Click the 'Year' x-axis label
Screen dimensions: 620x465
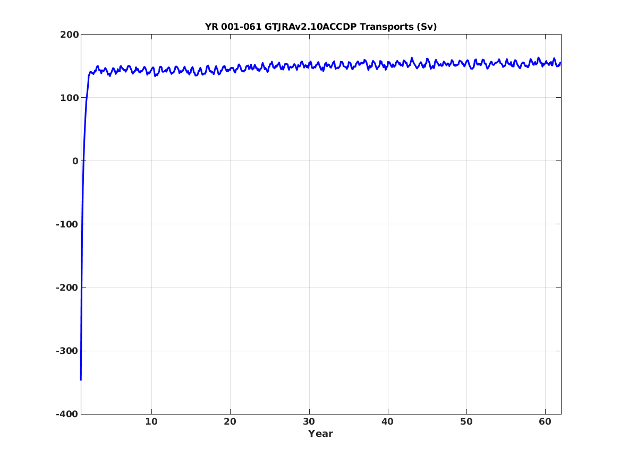click(x=321, y=433)
